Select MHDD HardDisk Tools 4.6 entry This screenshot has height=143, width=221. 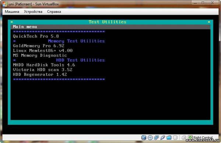[44, 65]
